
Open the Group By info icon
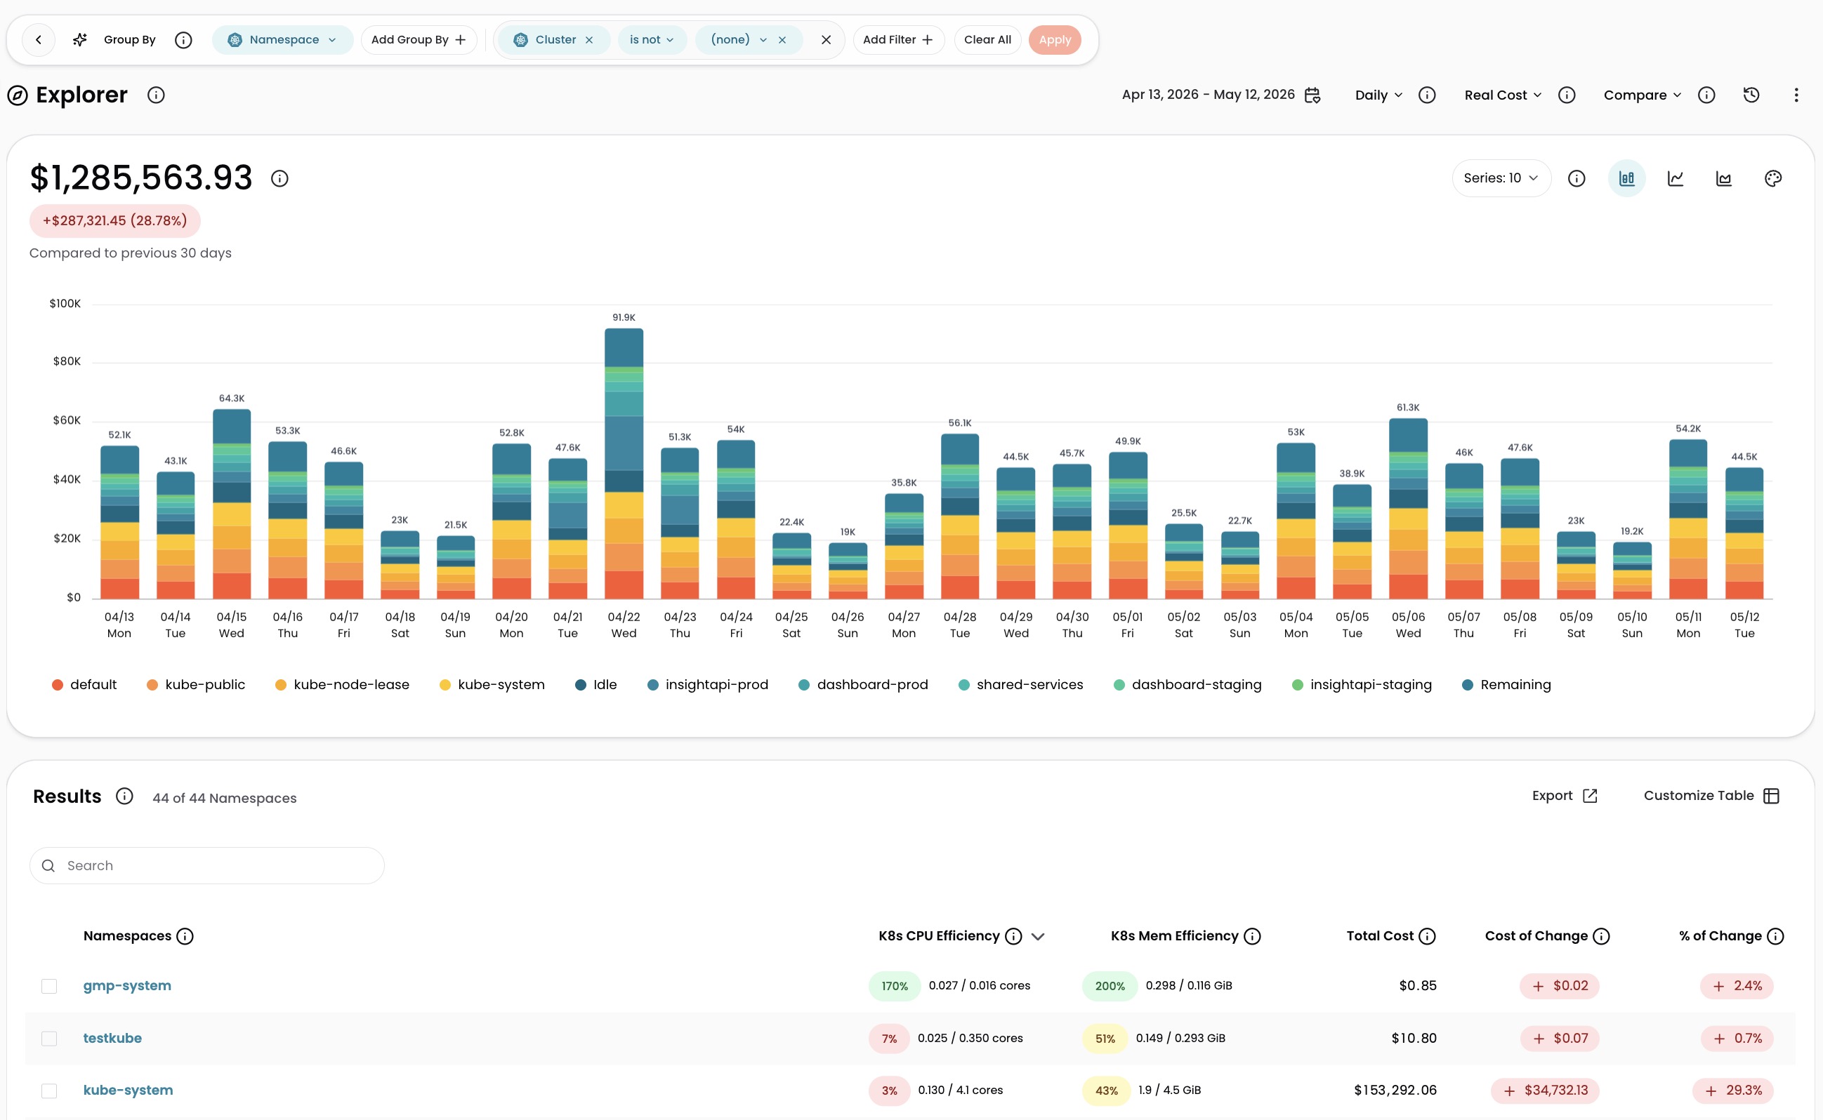(183, 40)
